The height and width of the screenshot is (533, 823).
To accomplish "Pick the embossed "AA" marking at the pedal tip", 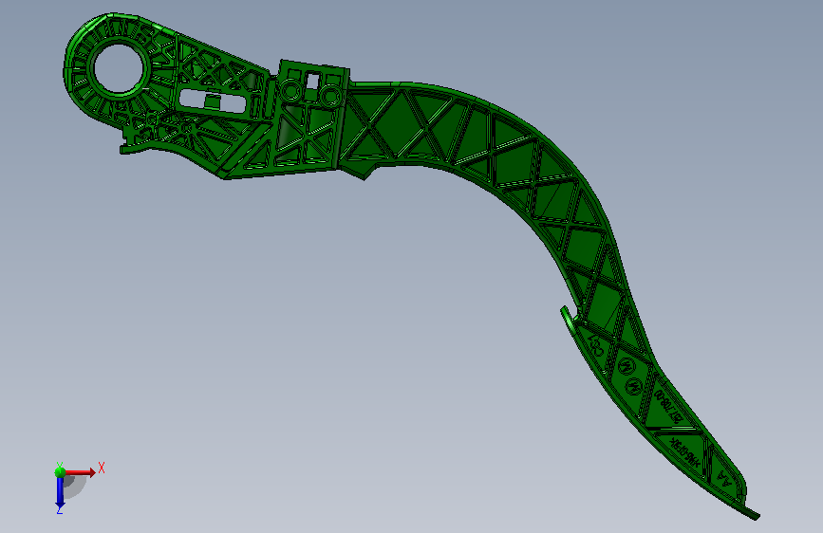I will 724,478.
